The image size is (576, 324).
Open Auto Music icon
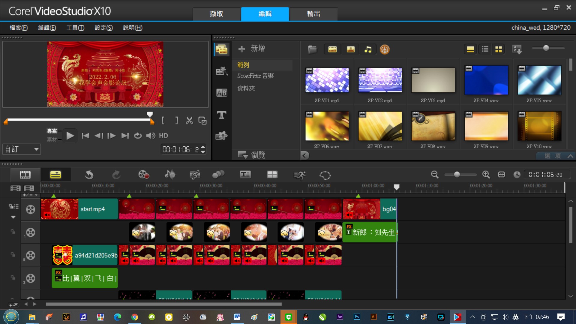[x=195, y=175]
